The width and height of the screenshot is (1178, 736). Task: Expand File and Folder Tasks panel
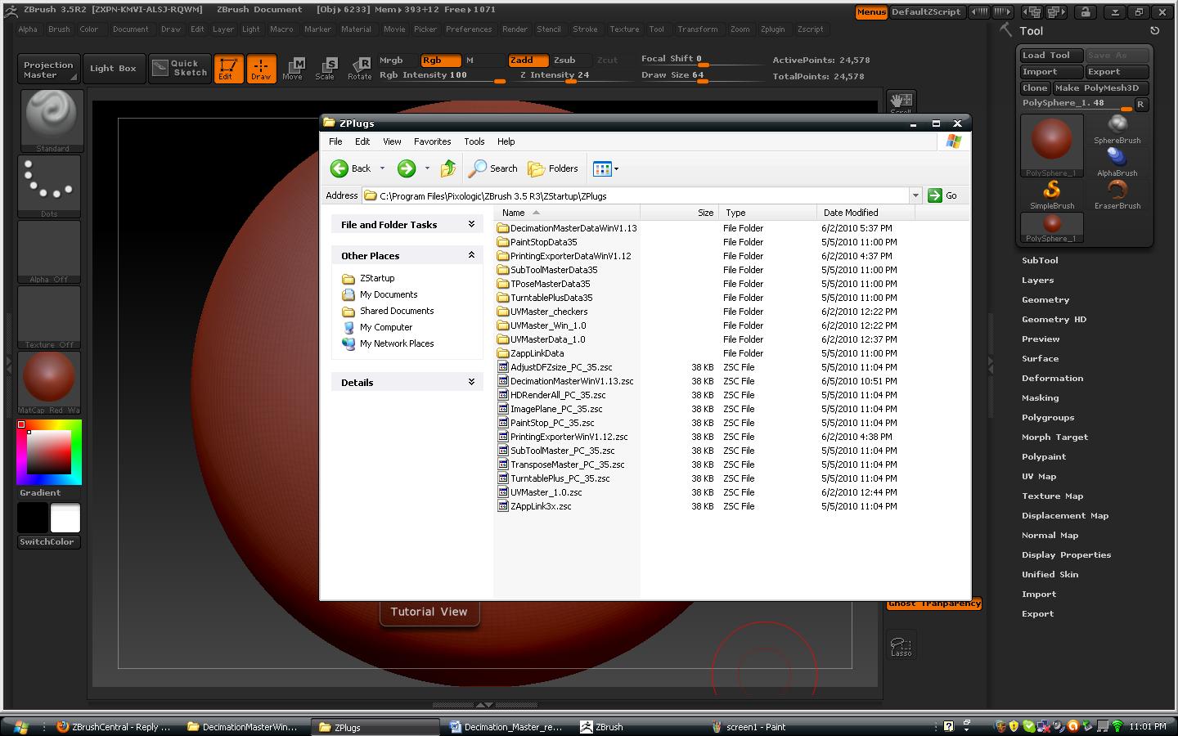(x=471, y=224)
